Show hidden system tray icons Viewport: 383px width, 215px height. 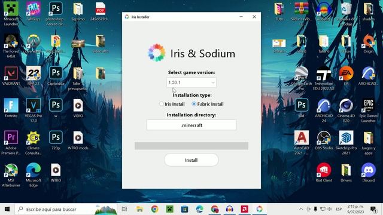click(301, 209)
